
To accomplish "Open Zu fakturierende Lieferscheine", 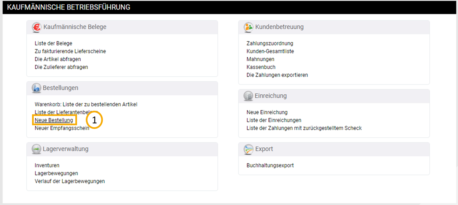I will [x=70, y=51].
